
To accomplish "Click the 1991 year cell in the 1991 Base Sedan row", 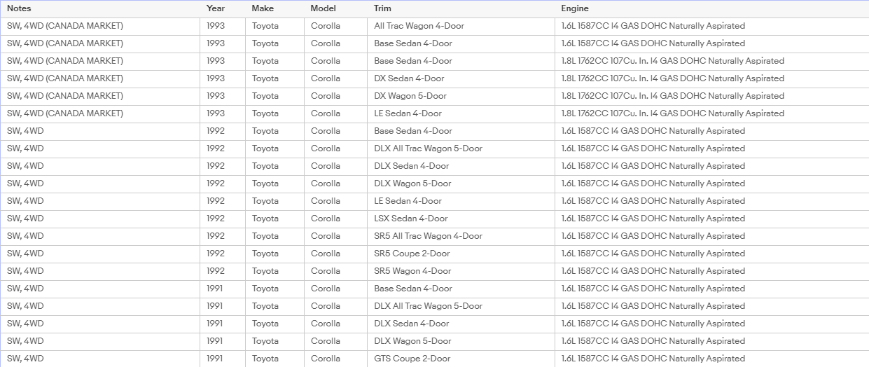I will point(223,289).
